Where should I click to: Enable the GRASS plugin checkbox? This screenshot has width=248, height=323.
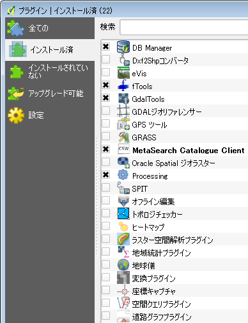pyautogui.click(x=105, y=137)
